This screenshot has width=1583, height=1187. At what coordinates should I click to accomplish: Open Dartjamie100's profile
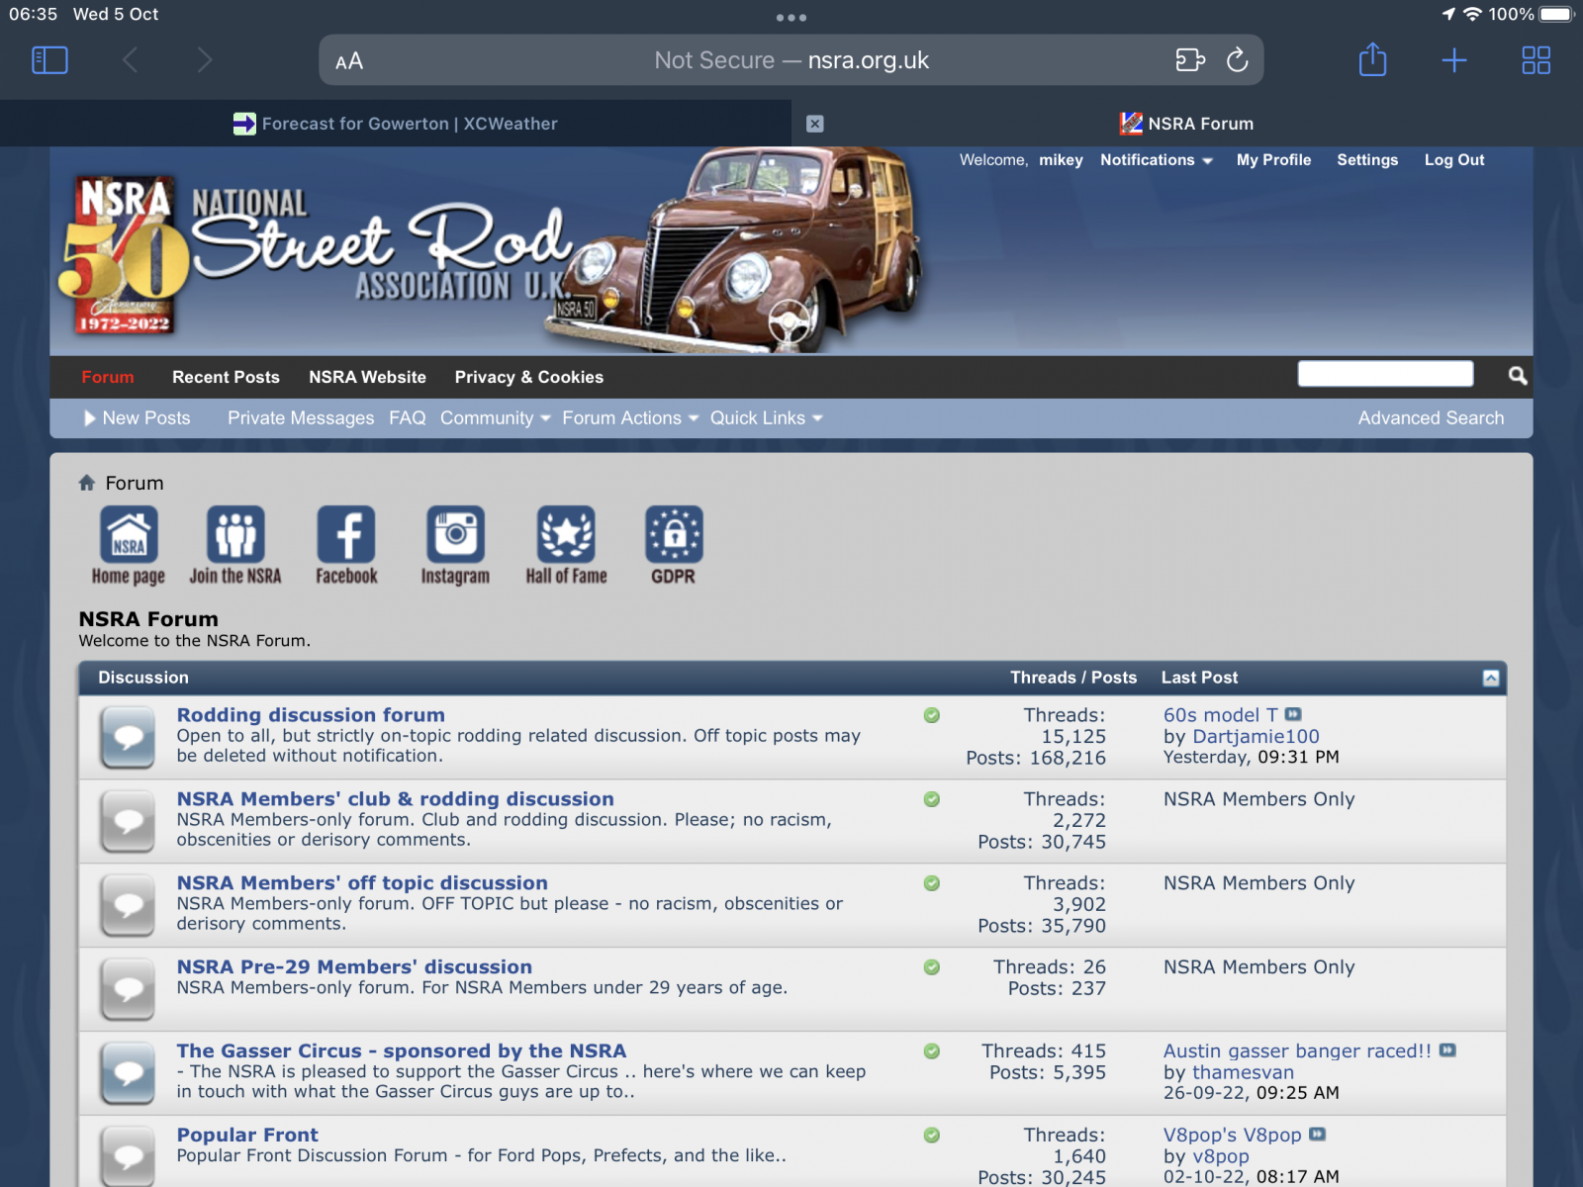1257,737
